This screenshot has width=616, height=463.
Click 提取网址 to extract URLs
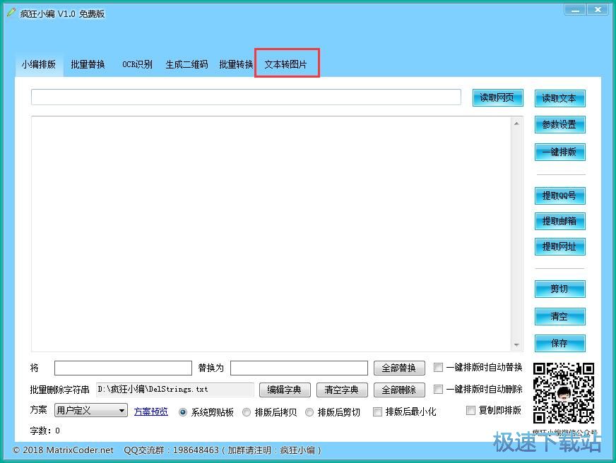pyautogui.click(x=559, y=247)
